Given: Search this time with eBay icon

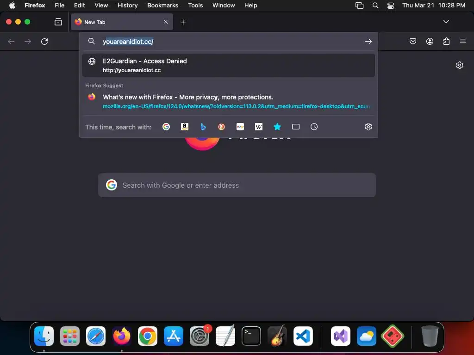Looking at the screenshot, I should point(240,127).
